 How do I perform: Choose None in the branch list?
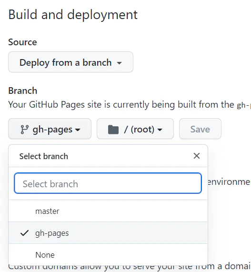(x=108, y=255)
